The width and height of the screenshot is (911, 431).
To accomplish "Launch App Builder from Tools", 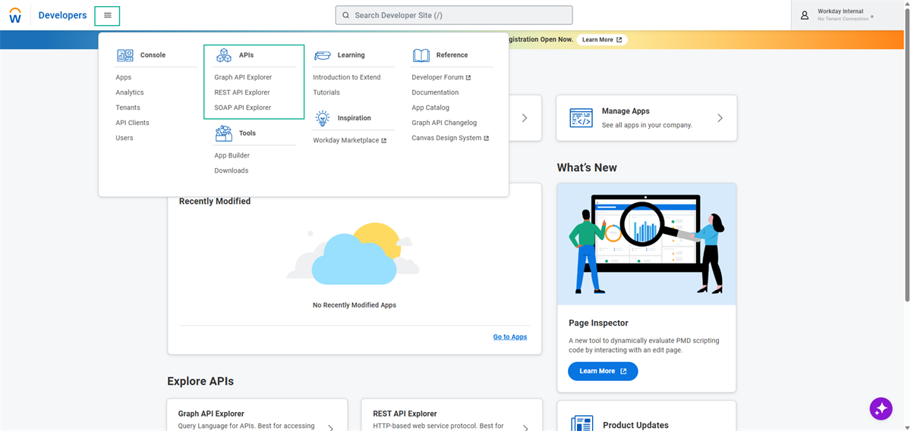I will pyautogui.click(x=232, y=155).
